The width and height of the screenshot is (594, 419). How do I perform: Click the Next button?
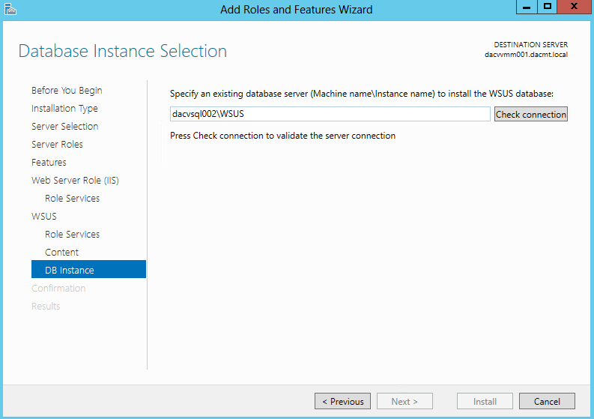click(404, 401)
